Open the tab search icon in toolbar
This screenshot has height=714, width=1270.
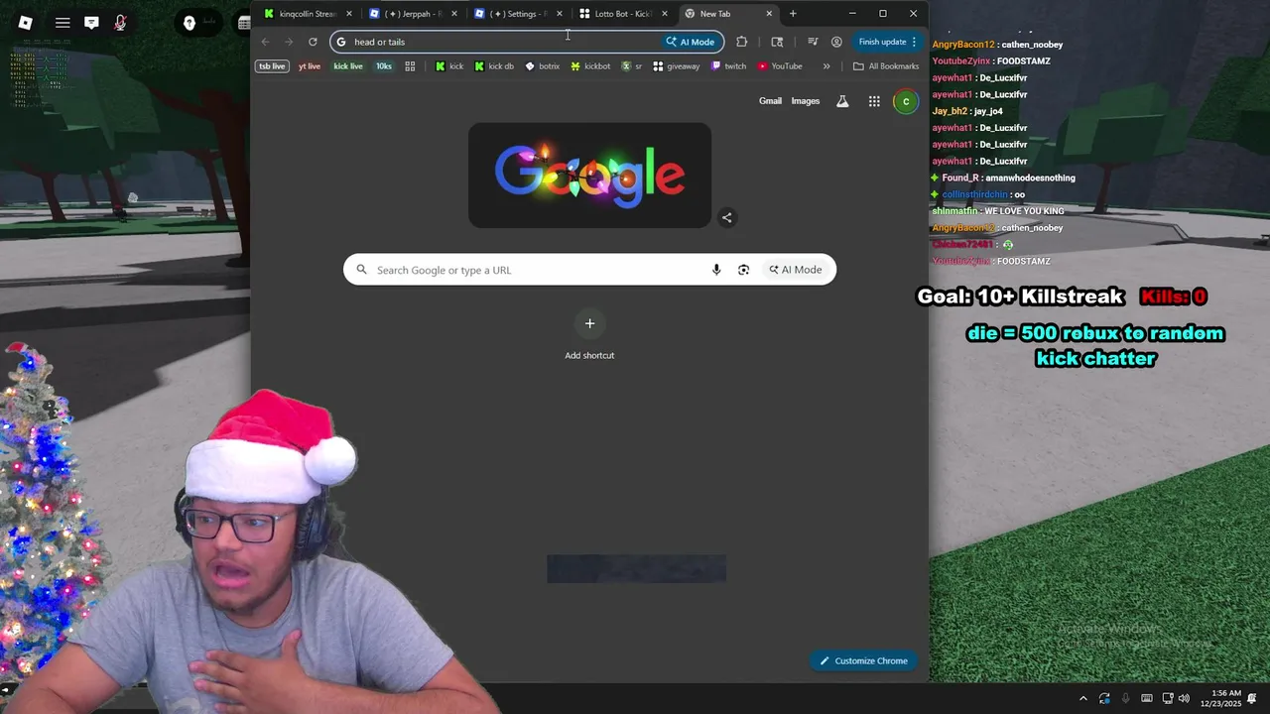tap(777, 42)
